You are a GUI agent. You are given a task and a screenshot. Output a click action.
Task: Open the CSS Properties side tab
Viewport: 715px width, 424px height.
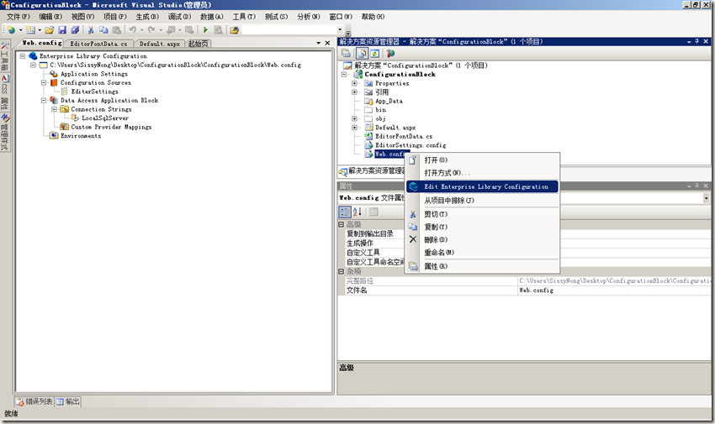tap(5, 92)
